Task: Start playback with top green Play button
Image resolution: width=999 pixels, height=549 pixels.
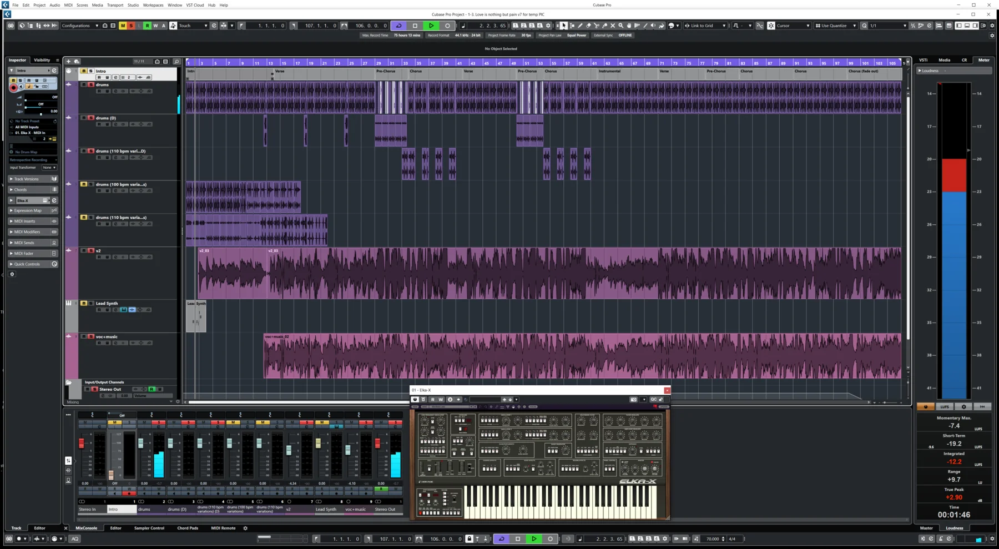Action: [431, 26]
